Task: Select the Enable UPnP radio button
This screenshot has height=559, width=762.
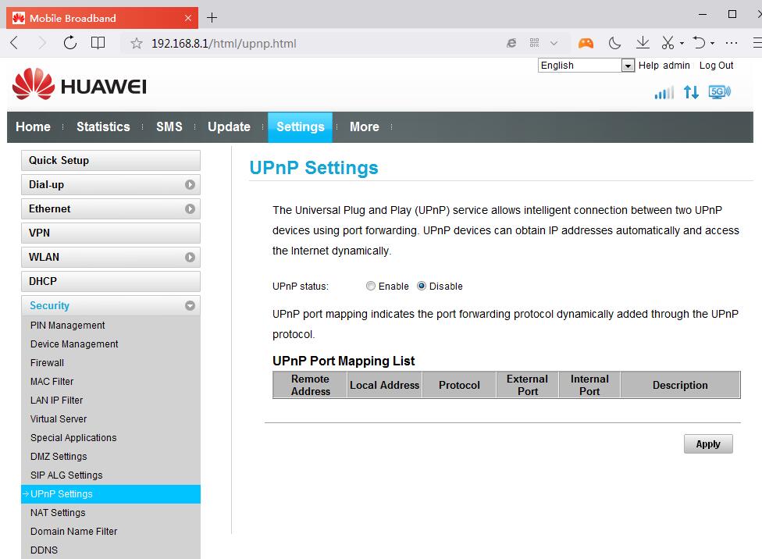Action: (371, 287)
